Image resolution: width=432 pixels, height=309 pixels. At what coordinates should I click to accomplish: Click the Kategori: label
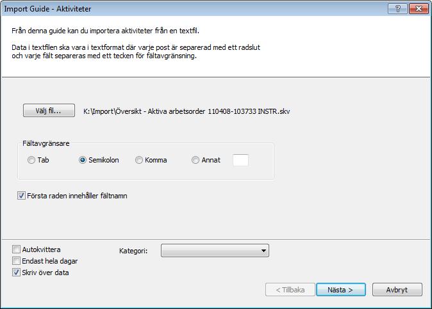(133, 251)
